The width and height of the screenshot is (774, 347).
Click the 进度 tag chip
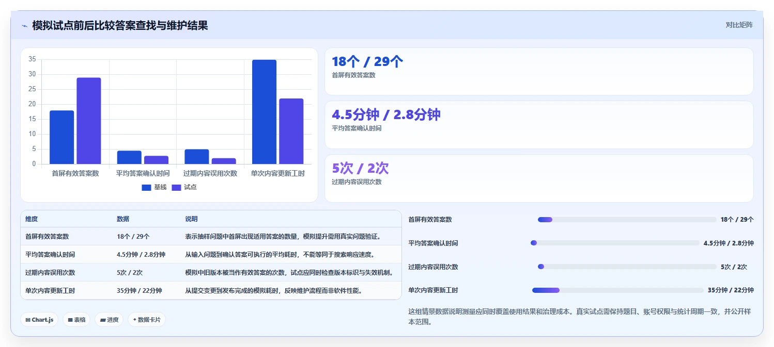(x=109, y=320)
